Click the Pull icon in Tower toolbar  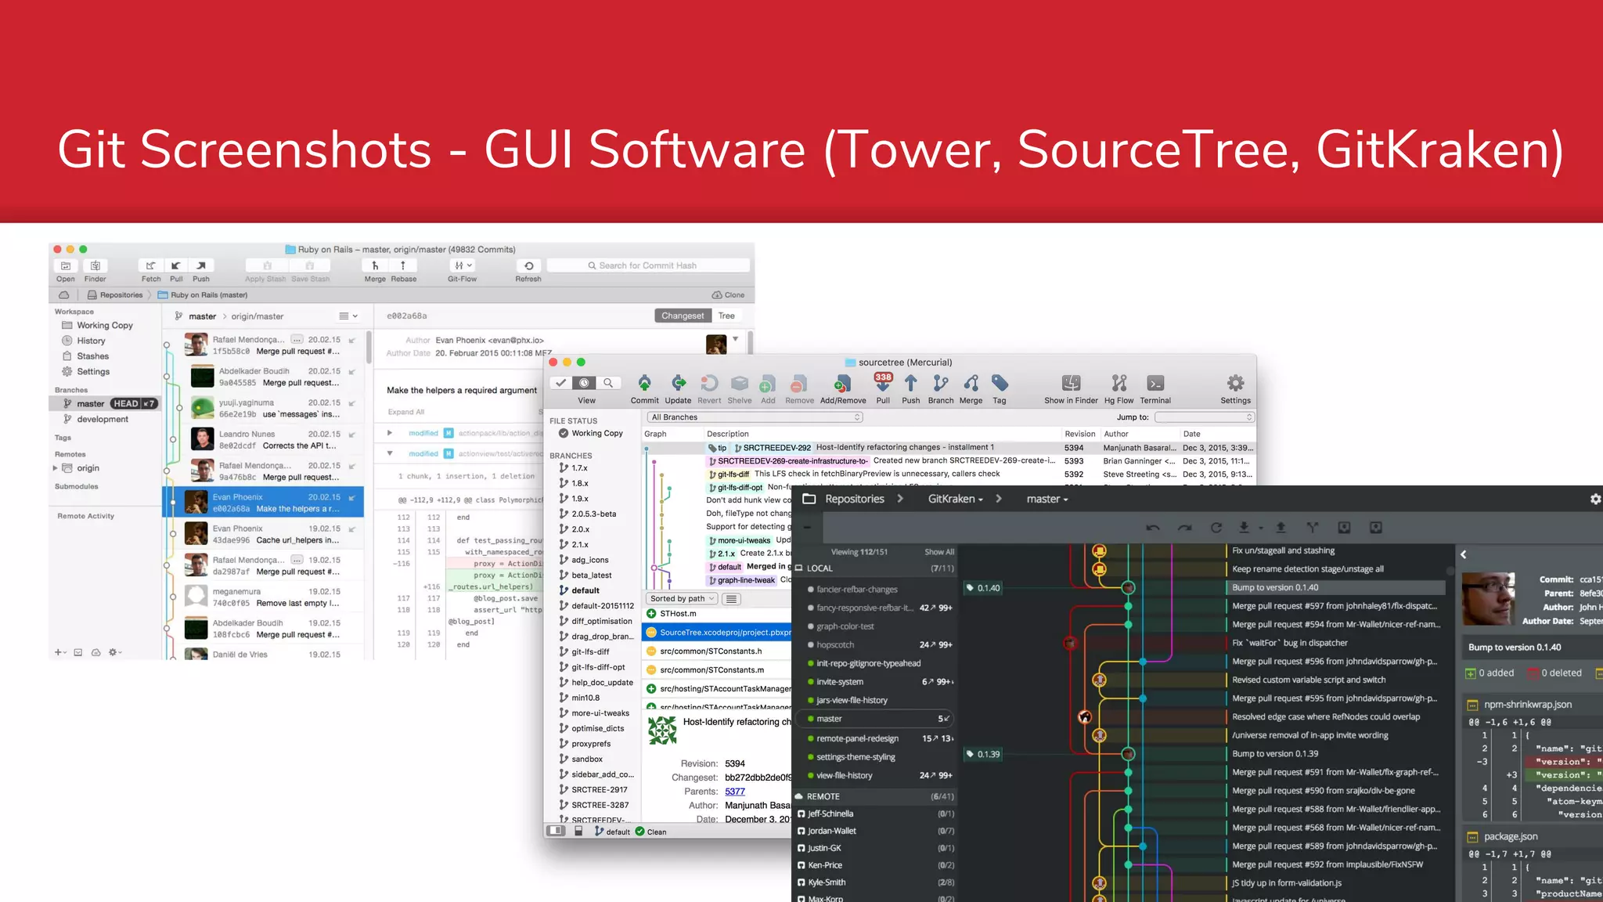pyautogui.click(x=176, y=266)
